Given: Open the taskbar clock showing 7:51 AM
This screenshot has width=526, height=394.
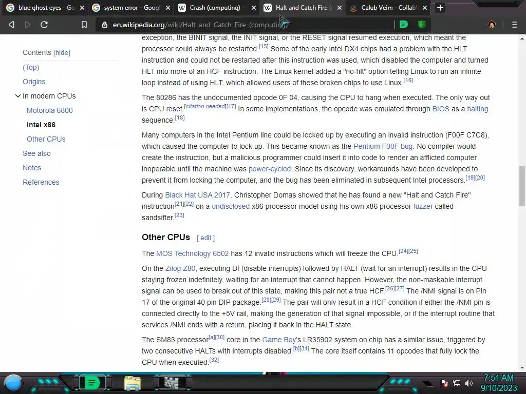Looking at the screenshot, I should tap(498, 383).
